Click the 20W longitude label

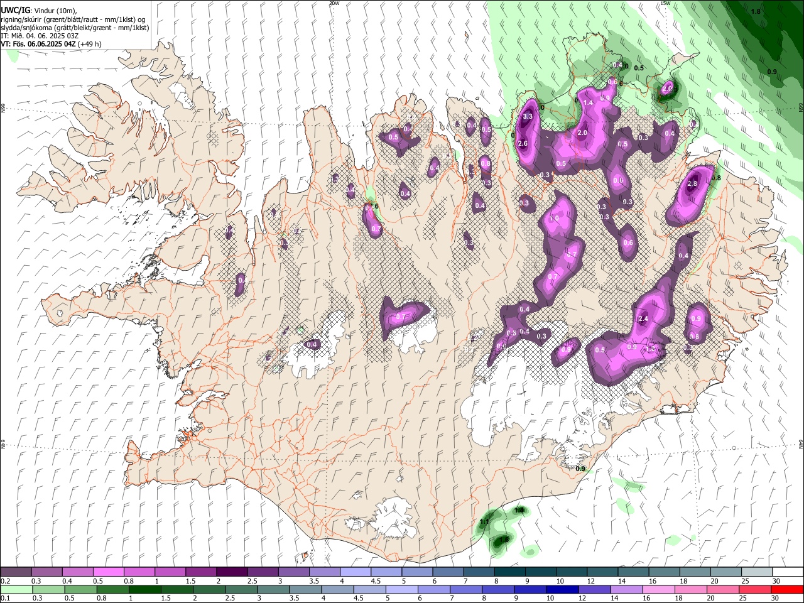coord(334,3)
